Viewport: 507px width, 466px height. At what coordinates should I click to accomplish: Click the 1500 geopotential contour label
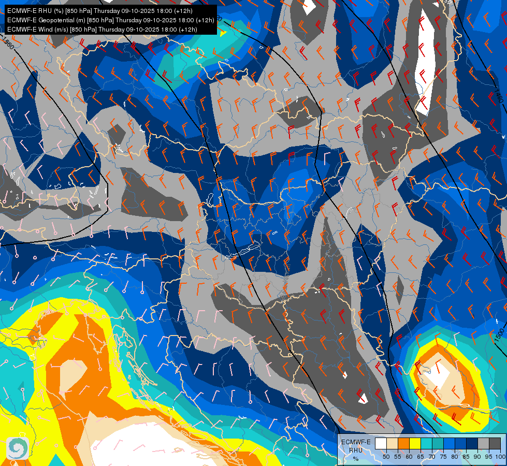coord(499,336)
